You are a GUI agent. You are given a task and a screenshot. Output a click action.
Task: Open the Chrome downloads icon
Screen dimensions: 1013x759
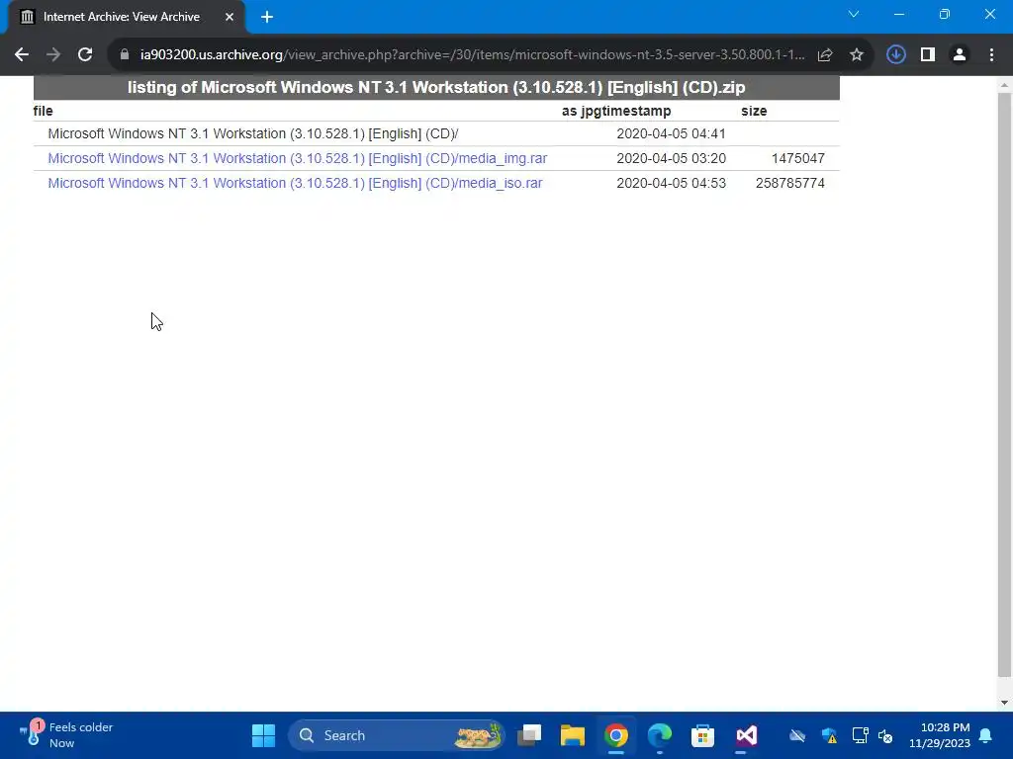point(895,55)
